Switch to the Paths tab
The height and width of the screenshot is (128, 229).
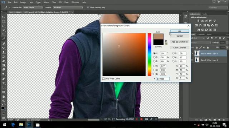click(209, 34)
